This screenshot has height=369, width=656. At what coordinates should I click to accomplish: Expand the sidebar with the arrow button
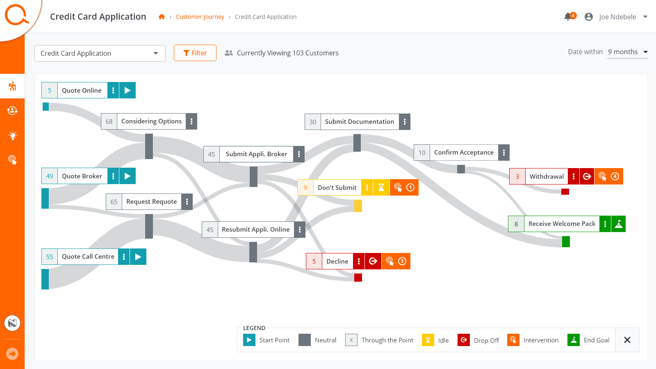tap(12, 353)
